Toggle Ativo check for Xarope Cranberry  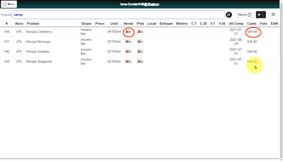point(19,32)
